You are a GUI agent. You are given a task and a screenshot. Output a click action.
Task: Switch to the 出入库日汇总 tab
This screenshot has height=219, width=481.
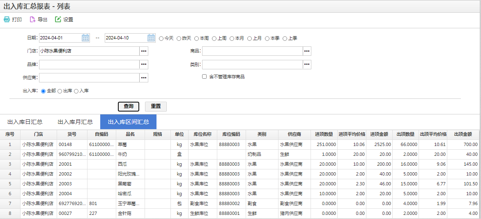pyautogui.click(x=25, y=122)
